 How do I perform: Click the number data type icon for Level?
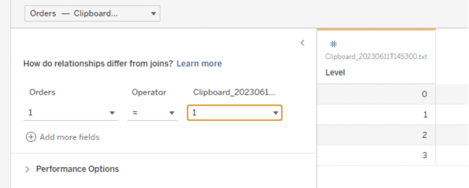click(333, 44)
